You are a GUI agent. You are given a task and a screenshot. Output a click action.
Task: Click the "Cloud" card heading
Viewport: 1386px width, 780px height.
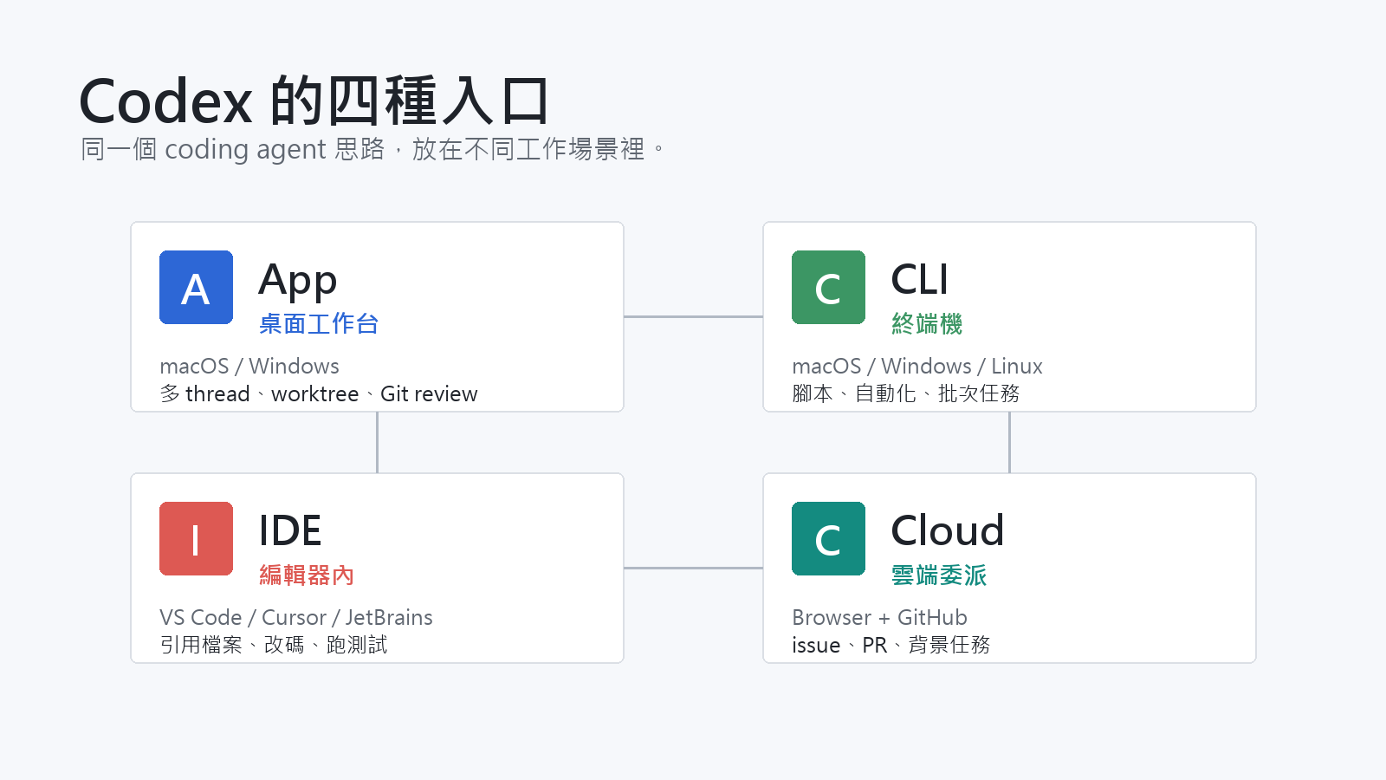(948, 530)
